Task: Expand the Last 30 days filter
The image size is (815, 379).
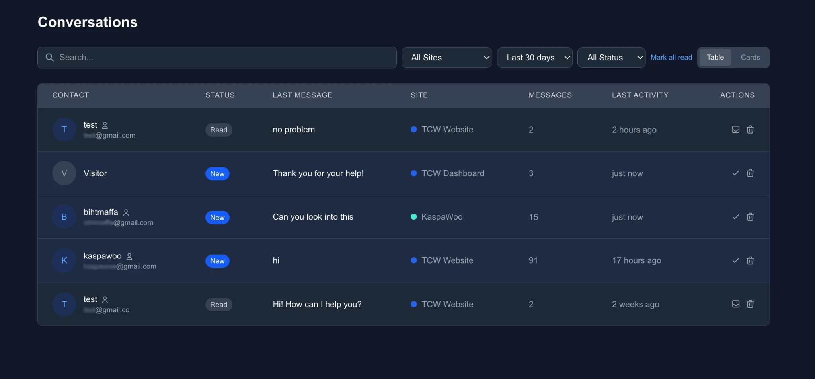Action: coord(535,57)
